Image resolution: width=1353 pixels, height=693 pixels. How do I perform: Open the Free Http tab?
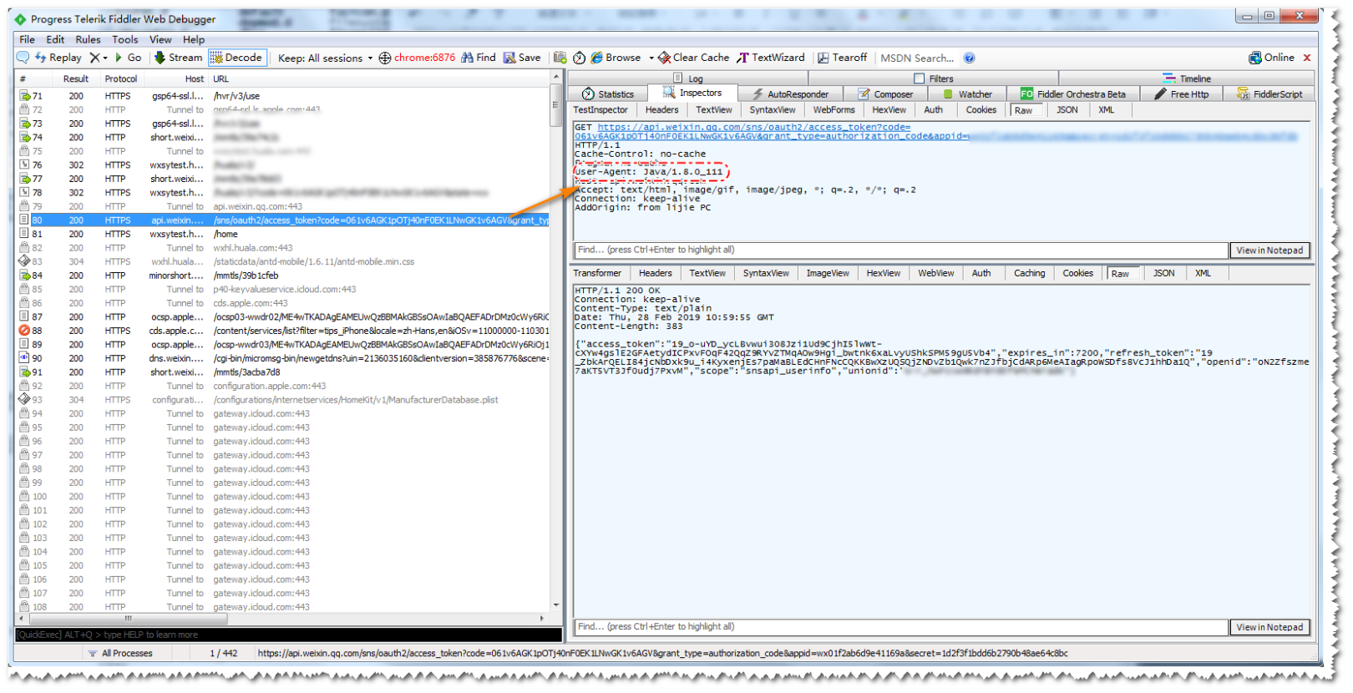[1182, 94]
